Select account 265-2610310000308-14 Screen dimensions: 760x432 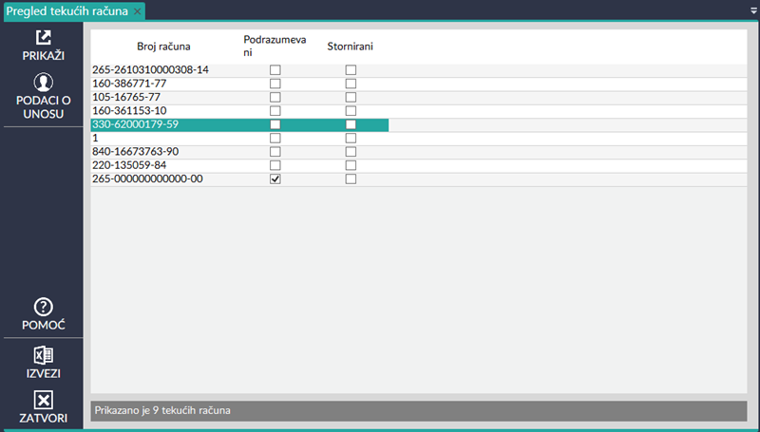[x=150, y=69]
